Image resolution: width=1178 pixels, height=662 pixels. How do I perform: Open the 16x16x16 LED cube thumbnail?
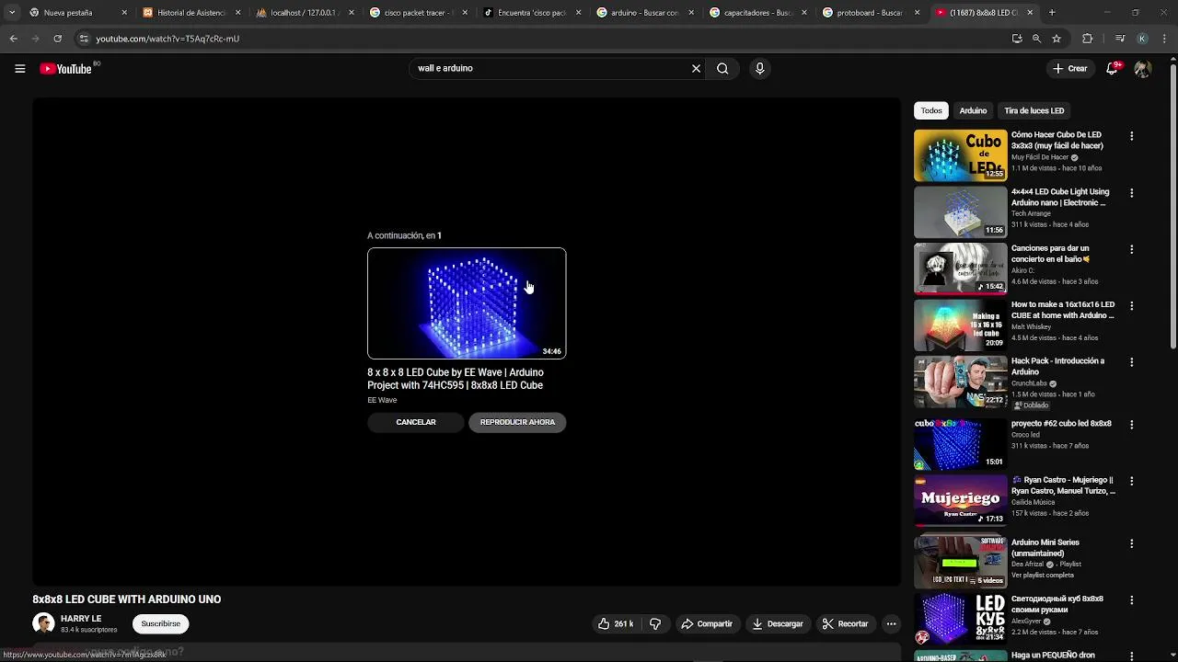(x=960, y=325)
